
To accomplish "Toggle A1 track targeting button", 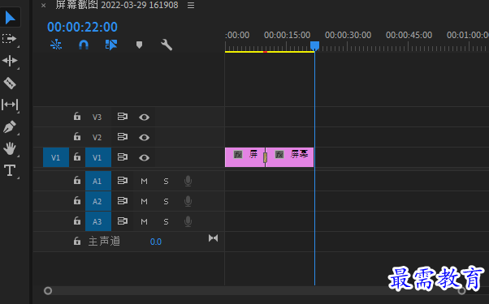I will coord(98,181).
